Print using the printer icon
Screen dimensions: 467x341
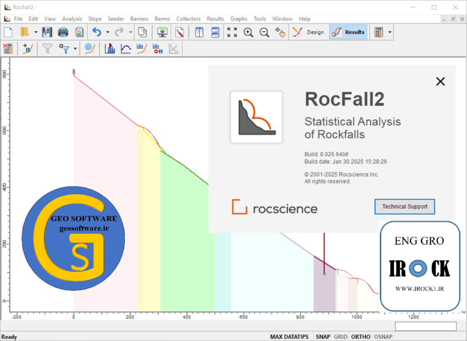(63, 32)
